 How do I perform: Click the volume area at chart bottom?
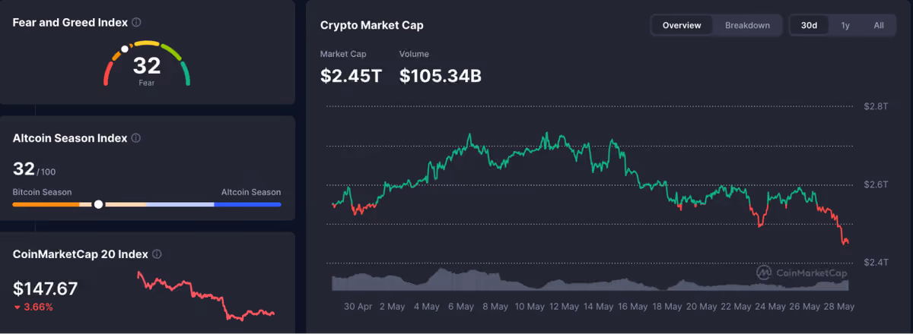point(590,280)
